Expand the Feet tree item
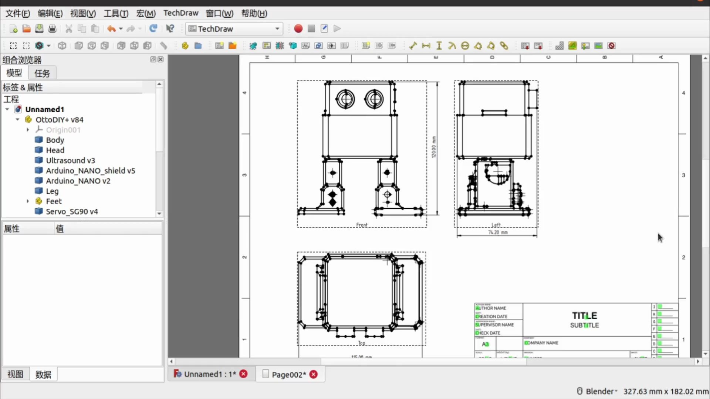Viewport: 710px width, 399px height. click(28, 201)
